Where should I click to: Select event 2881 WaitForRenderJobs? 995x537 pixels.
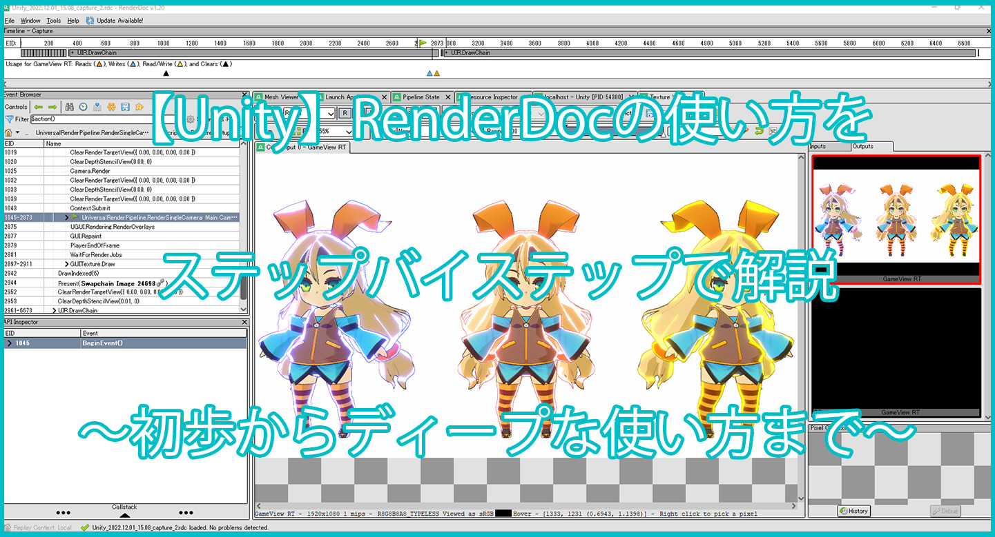122,254
